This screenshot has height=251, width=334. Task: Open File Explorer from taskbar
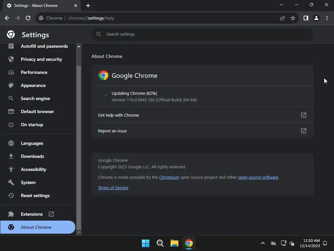(174, 243)
